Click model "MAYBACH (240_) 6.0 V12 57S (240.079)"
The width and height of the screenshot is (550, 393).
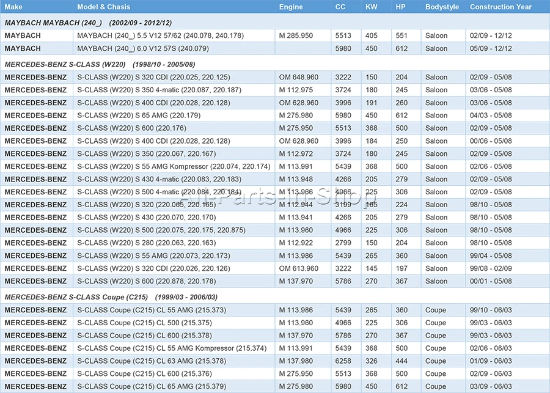[x=143, y=48]
